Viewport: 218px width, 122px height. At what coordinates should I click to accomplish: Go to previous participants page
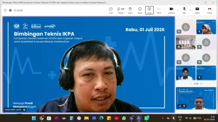click(191, 84)
